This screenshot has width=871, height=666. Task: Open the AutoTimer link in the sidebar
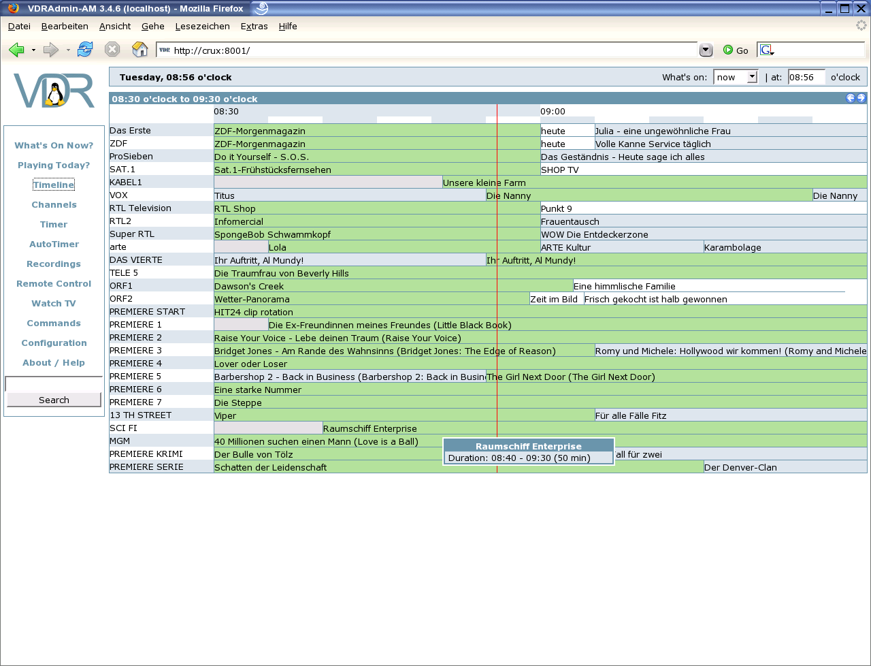click(x=54, y=244)
